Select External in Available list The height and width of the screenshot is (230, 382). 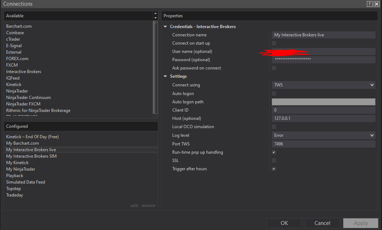(14, 52)
